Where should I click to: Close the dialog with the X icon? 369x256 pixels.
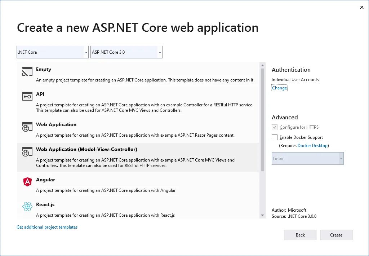click(362, 7)
